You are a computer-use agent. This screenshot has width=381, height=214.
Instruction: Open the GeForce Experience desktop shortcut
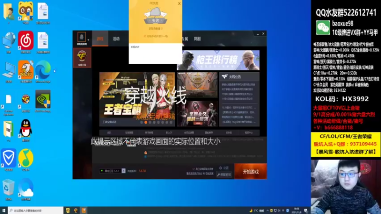pos(9,104)
